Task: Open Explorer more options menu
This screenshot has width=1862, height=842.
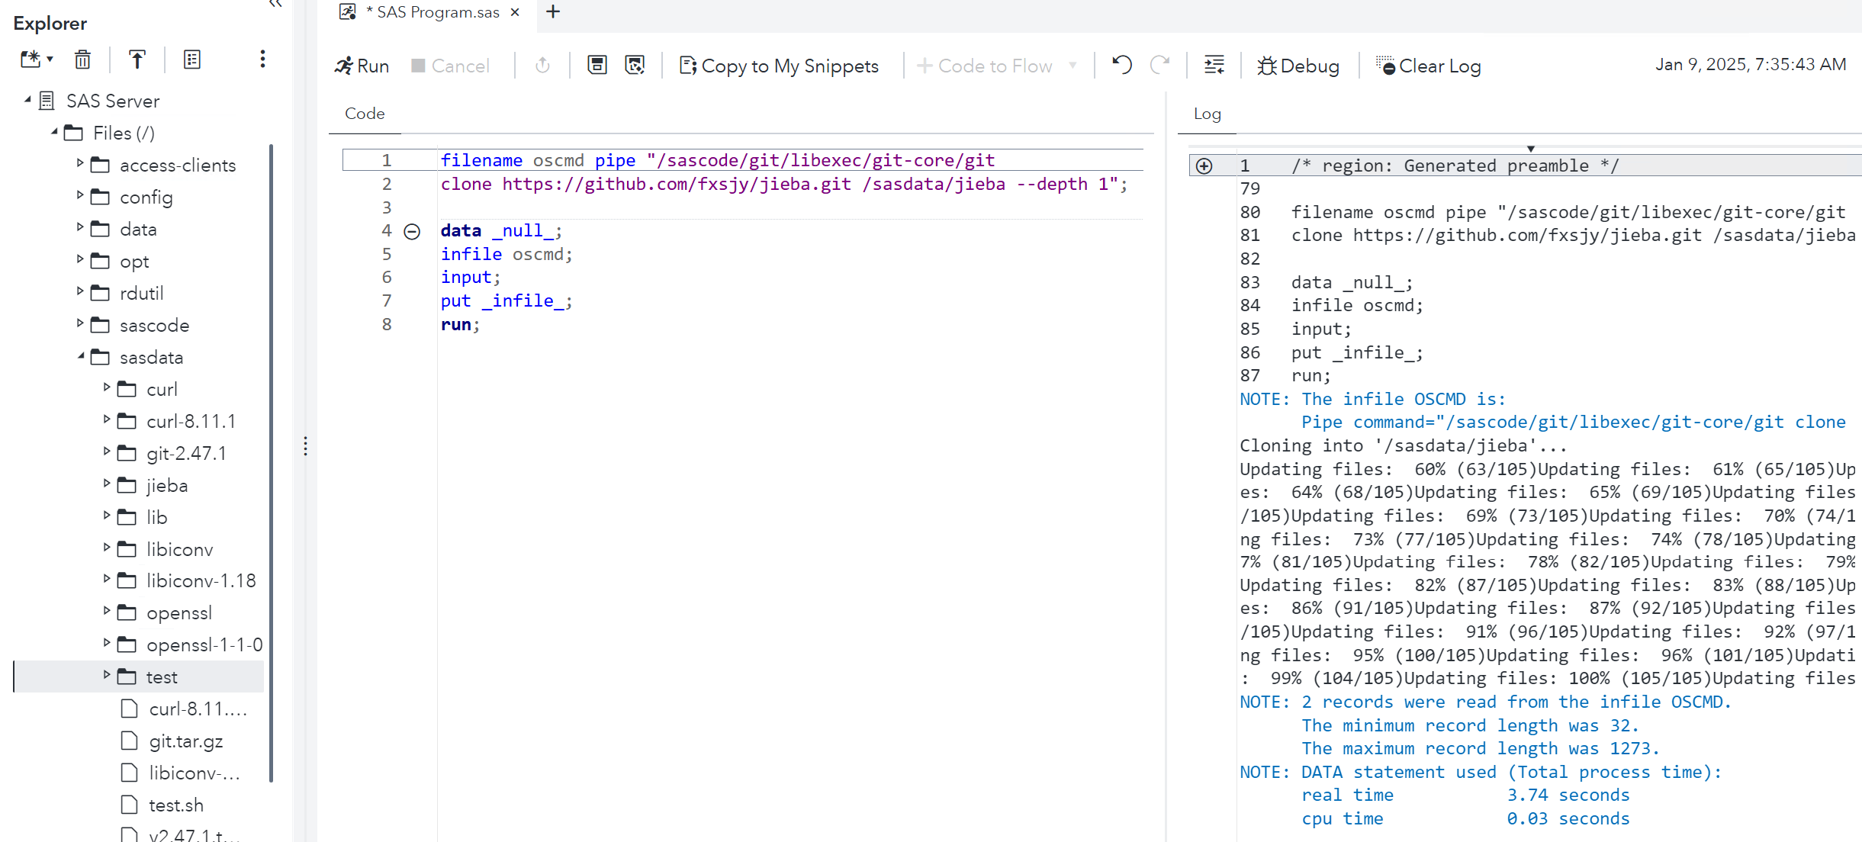Action: 262,59
